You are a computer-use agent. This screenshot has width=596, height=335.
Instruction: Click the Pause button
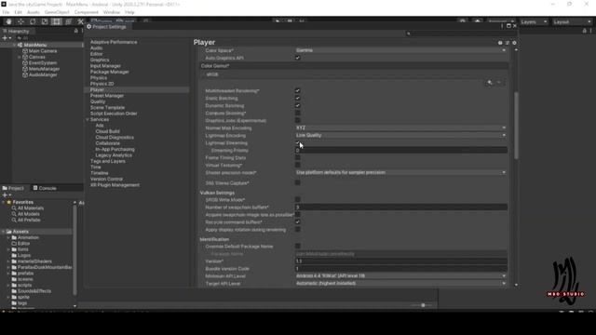pyautogui.click(x=290, y=21)
